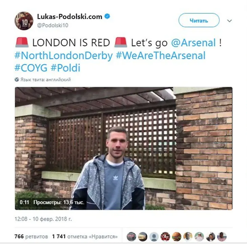Open hashtag #COYG
247x244 pixels.
click(31, 68)
